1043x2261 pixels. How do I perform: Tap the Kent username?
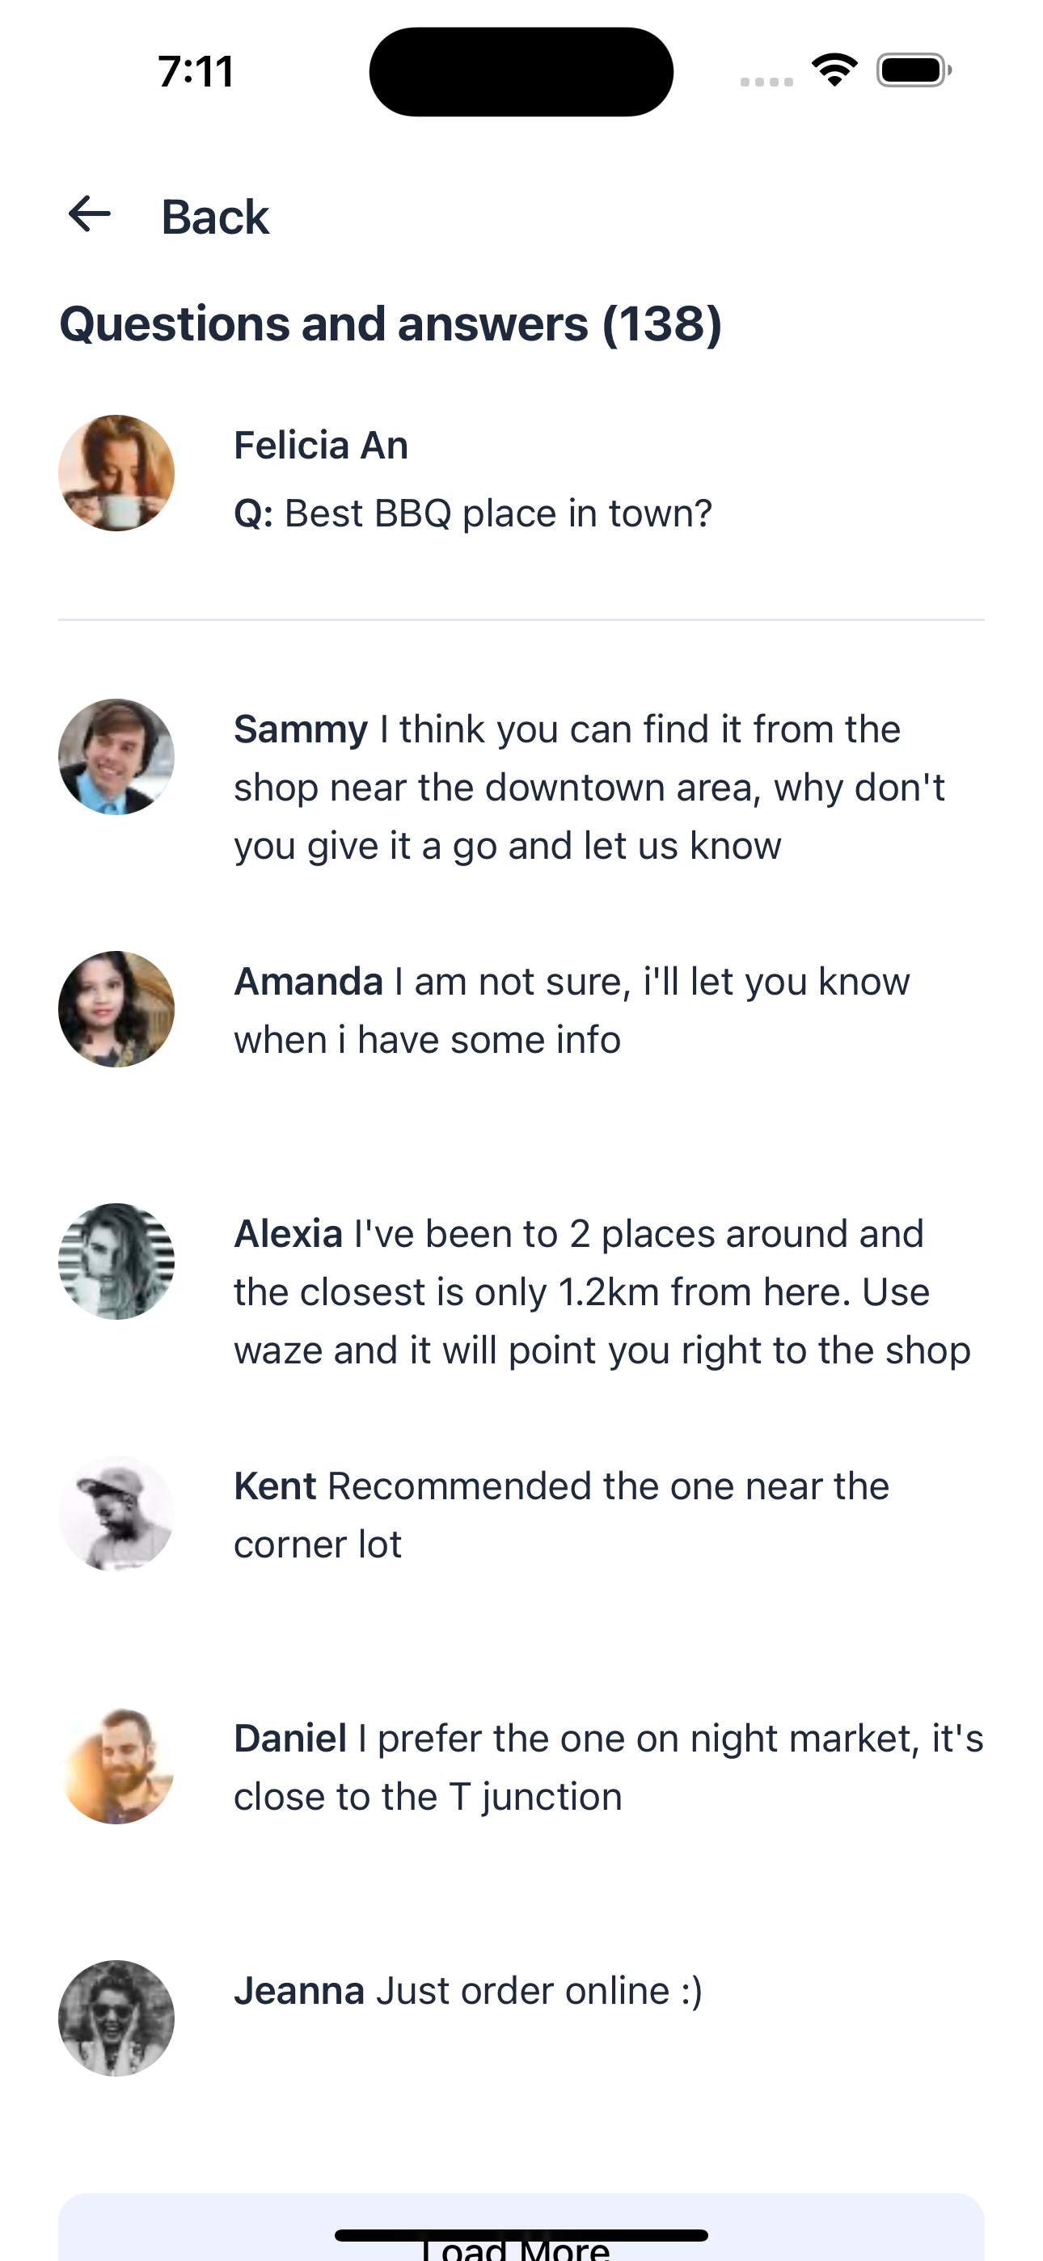point(275,1487)
